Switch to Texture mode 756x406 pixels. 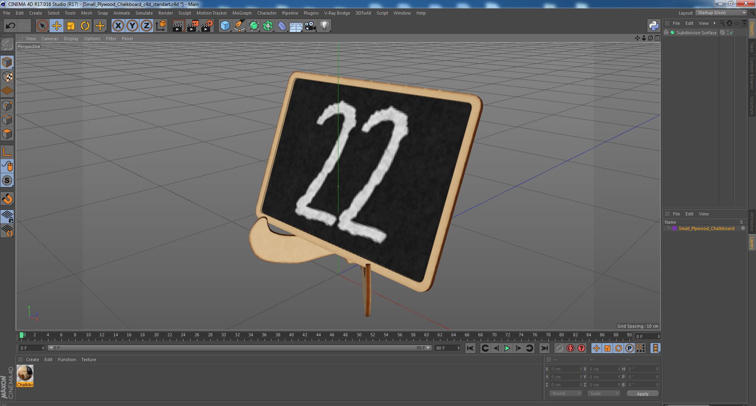pyautogui.click(x=7, y=77)
